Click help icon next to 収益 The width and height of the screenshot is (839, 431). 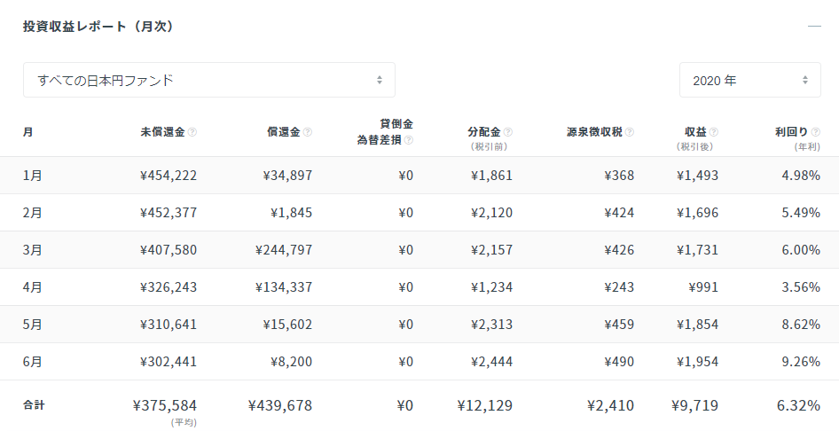[x=714, y=132]
